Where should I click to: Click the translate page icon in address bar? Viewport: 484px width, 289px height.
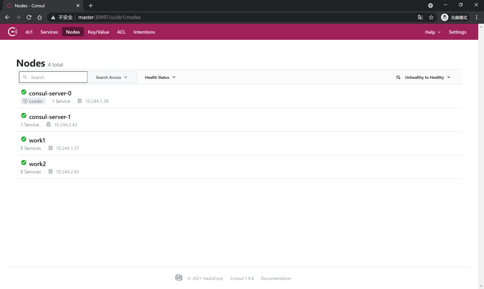click(420, 17)
